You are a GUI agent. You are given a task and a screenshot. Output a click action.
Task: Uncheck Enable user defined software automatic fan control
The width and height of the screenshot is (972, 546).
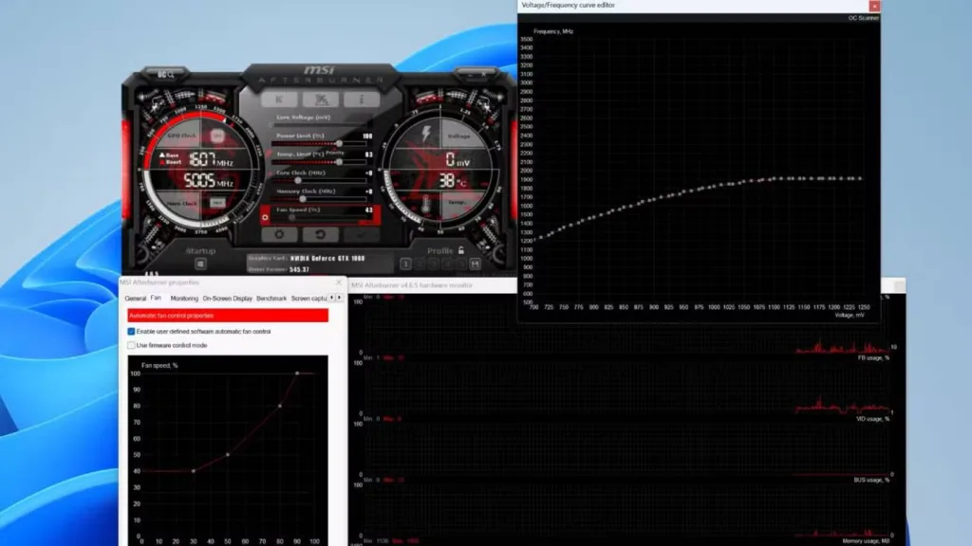click(131, 332)
